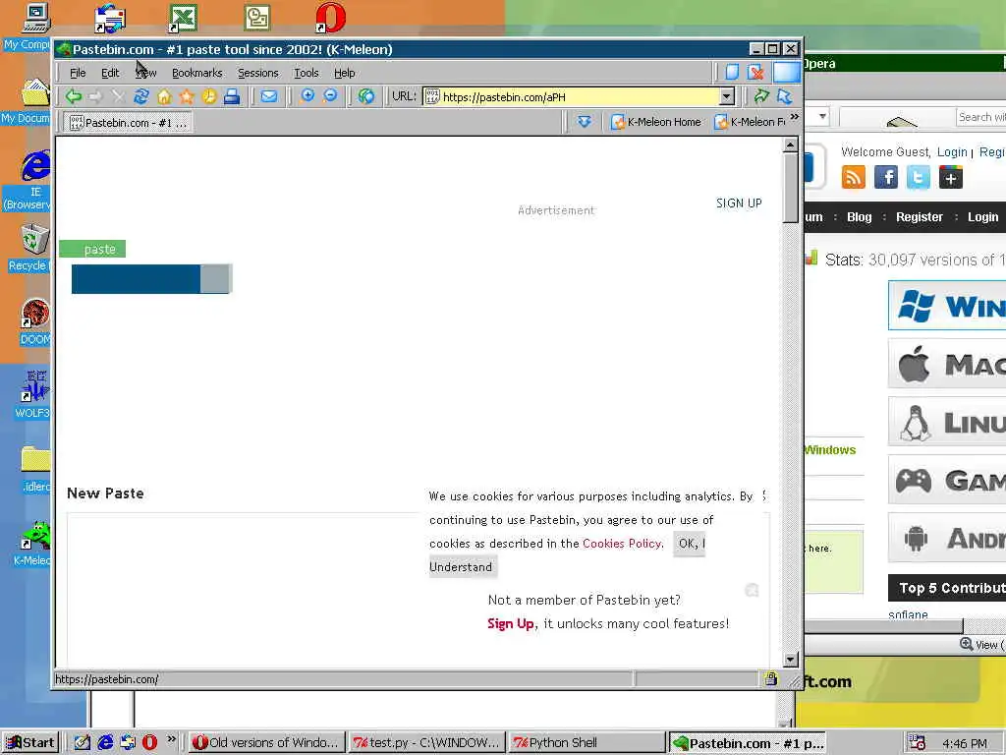Click the page scrollbar down arrow
This screenshot has height=755, width=1006.
(x=790, y=660)
